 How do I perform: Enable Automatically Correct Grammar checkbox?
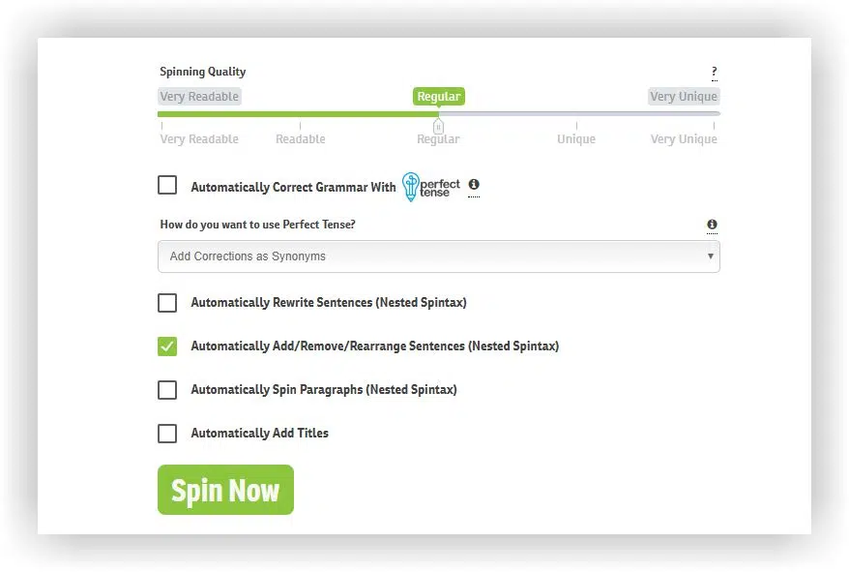click(167, 185)
